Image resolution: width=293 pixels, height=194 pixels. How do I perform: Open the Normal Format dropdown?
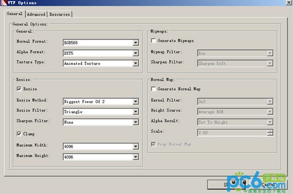pos(101,43)
